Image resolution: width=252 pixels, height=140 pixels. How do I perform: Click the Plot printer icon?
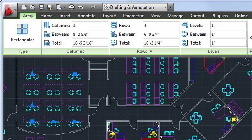71,7
